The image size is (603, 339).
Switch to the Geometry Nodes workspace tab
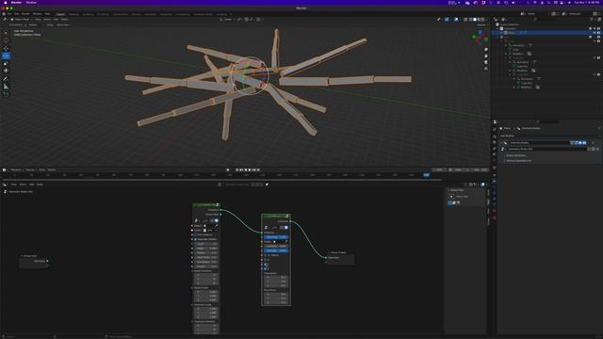pyautogui.click(x=204, y=14)
